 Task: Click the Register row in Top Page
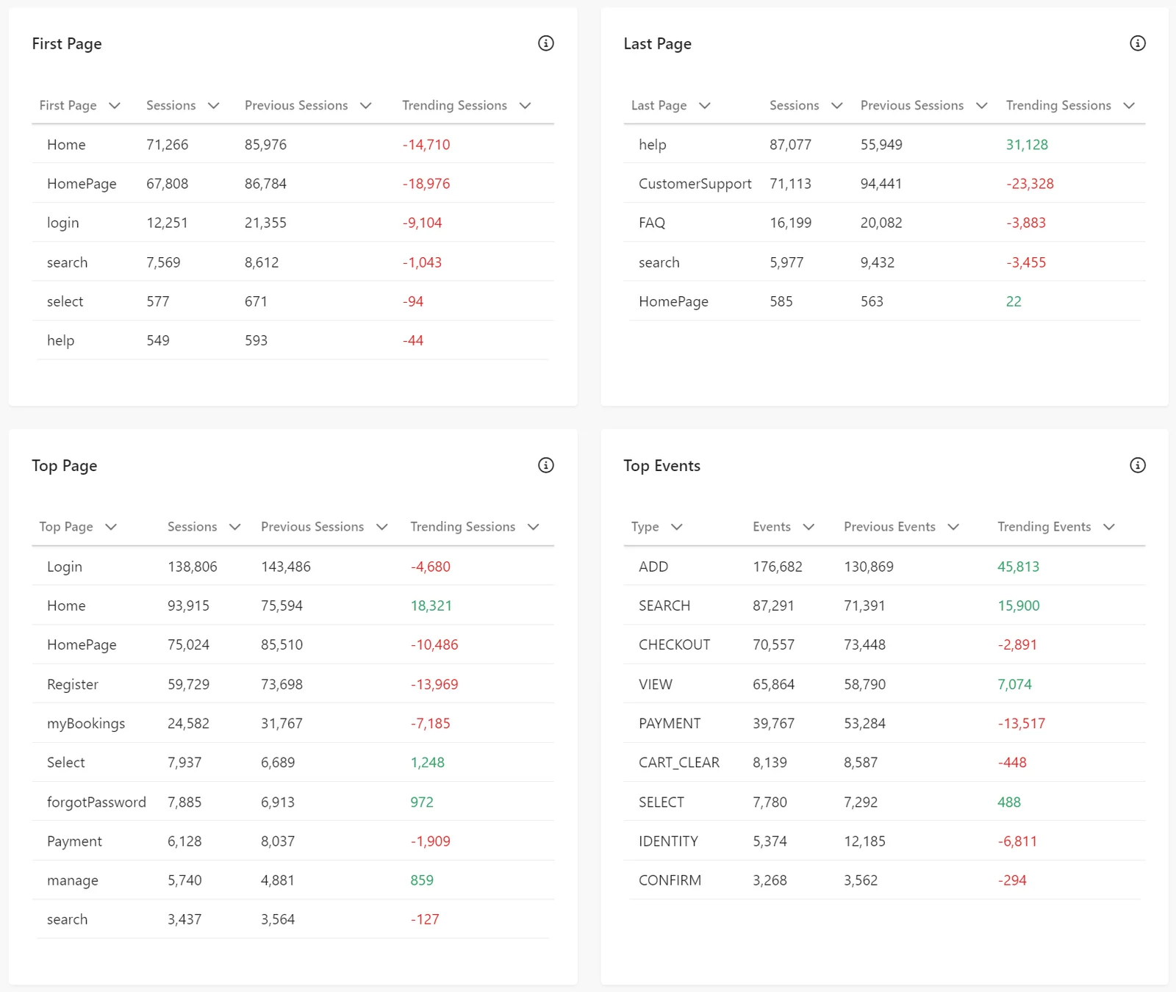(x=293, y=684)
